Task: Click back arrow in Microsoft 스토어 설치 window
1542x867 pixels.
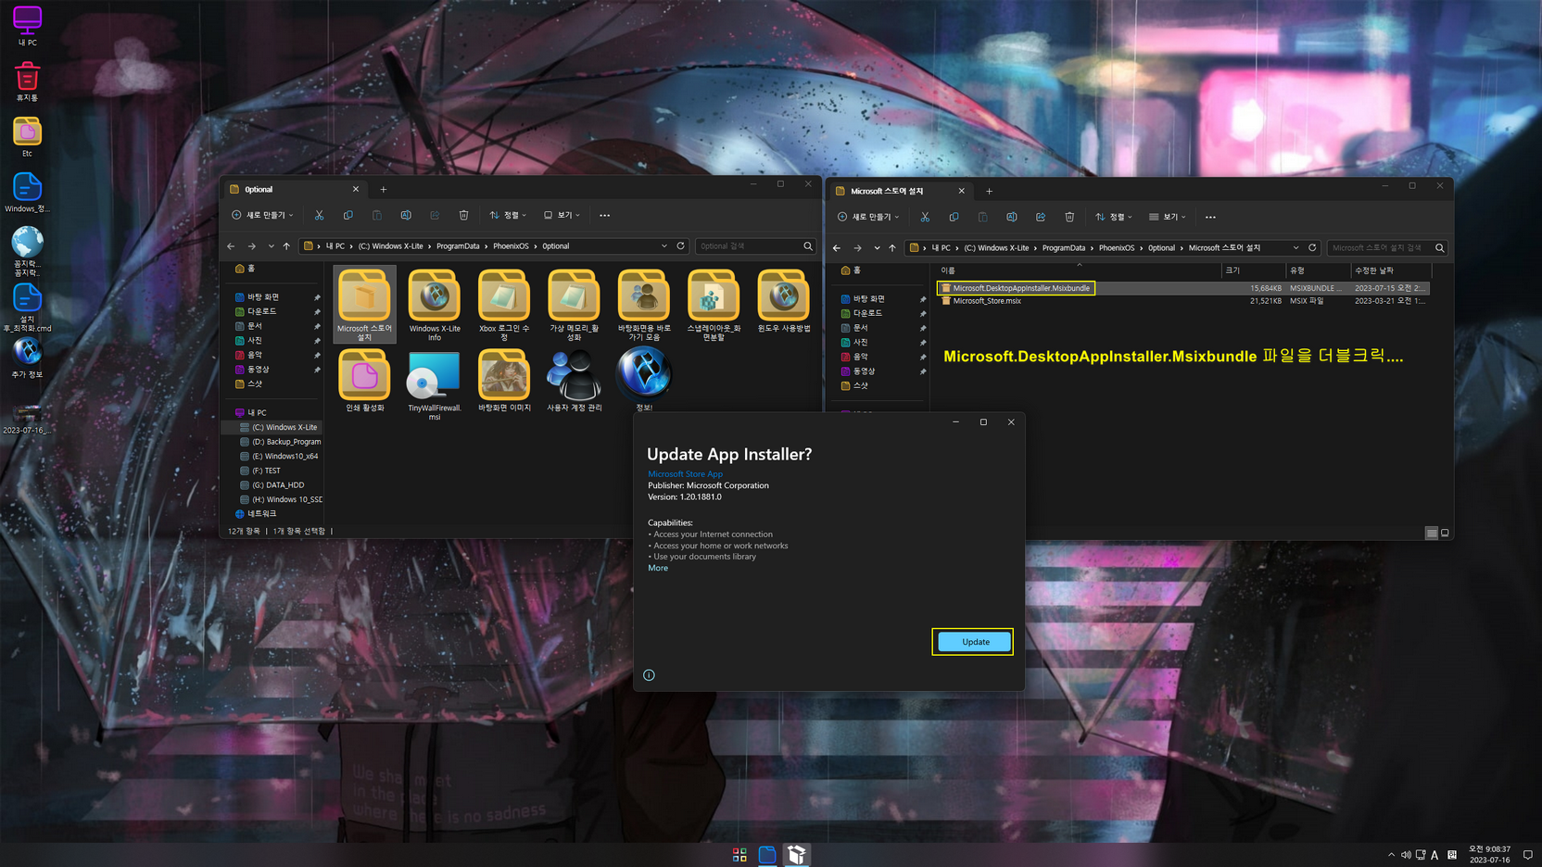Action: coord(837,248)
